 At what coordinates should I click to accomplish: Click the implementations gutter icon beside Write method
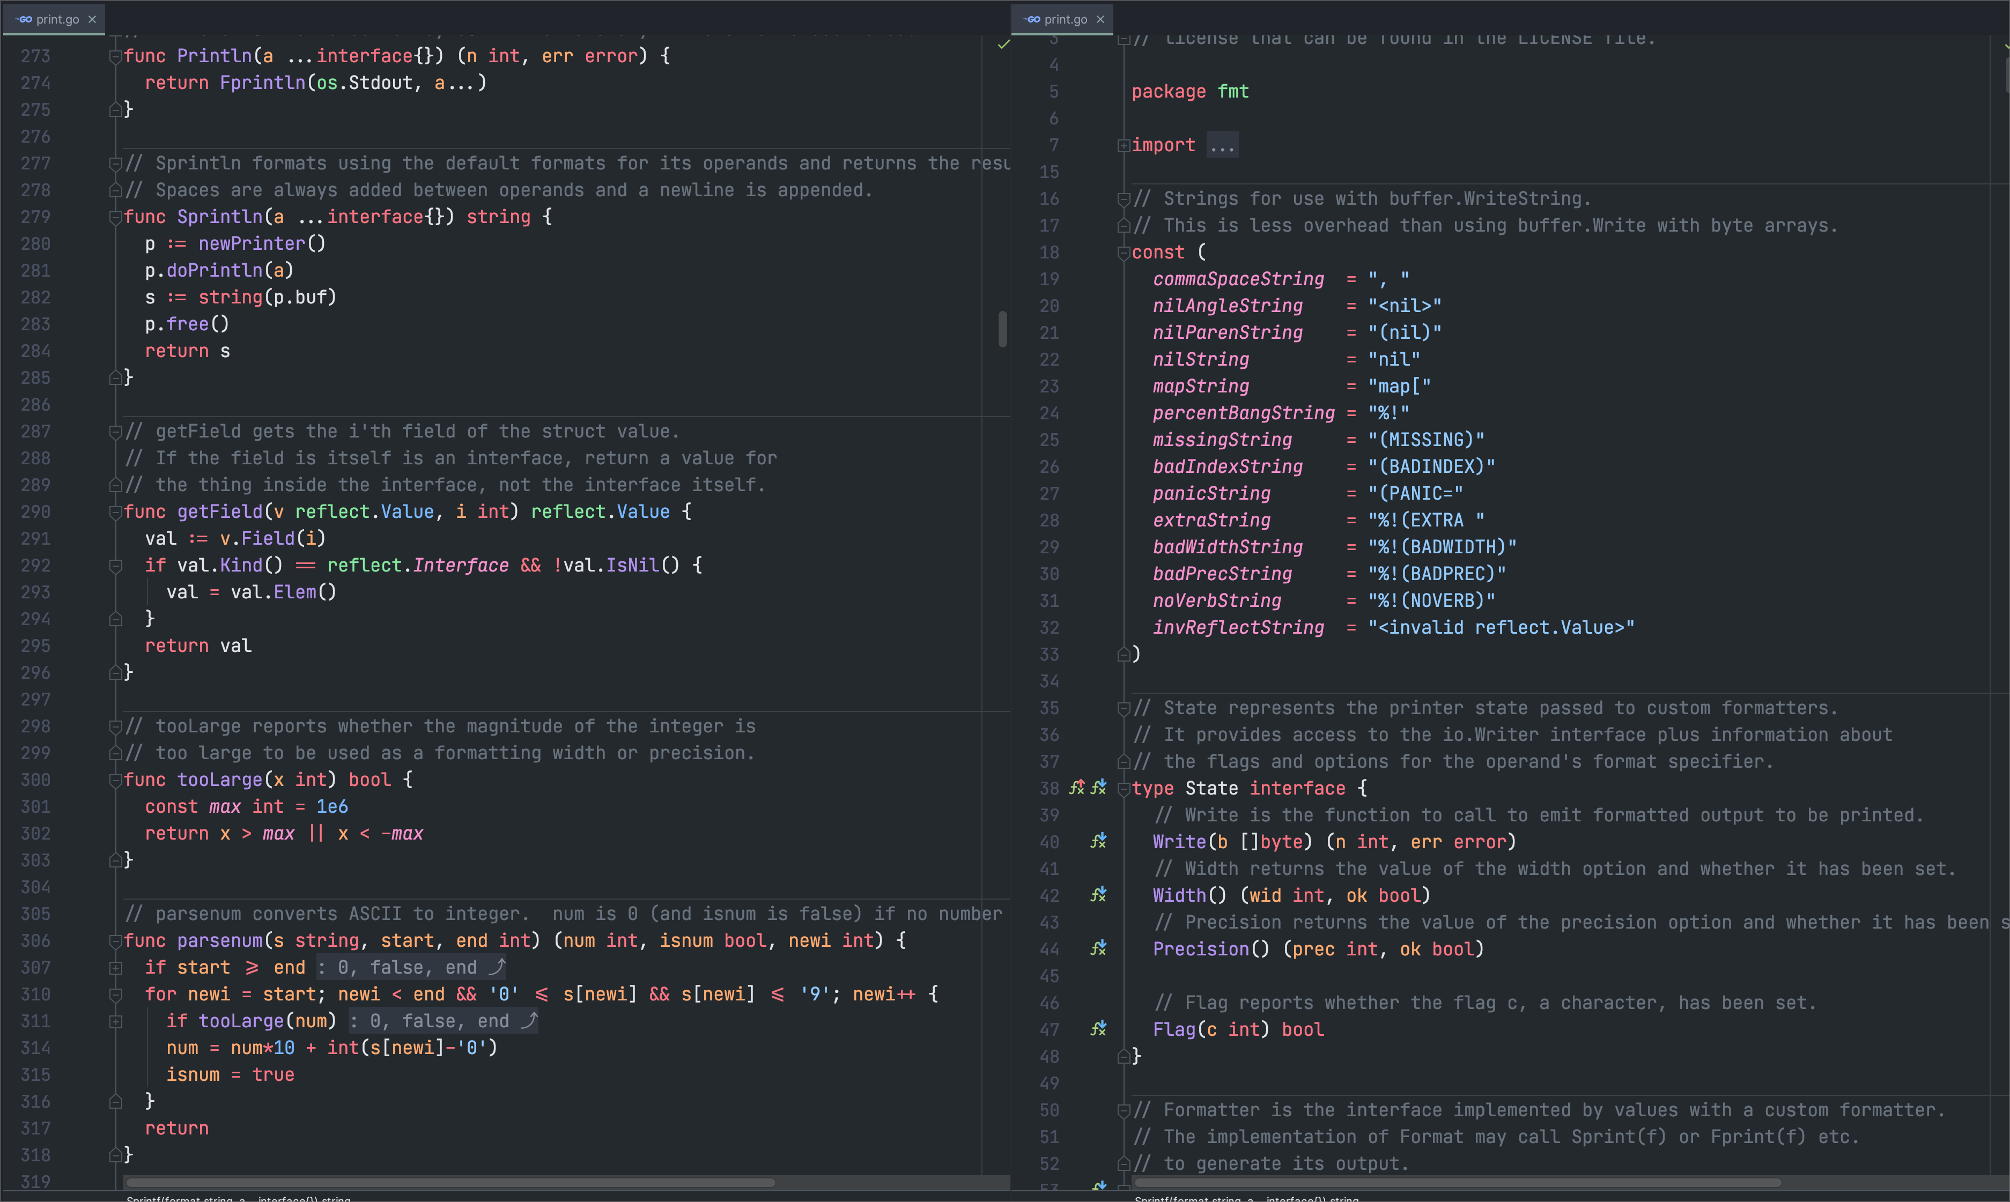(x=1098, y=842)
